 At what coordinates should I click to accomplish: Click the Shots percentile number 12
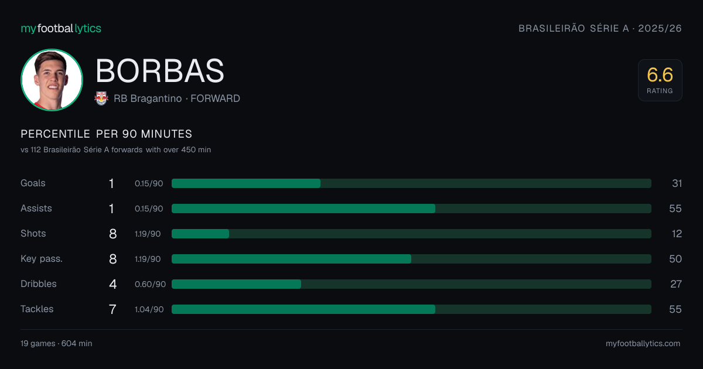(677, 234)
